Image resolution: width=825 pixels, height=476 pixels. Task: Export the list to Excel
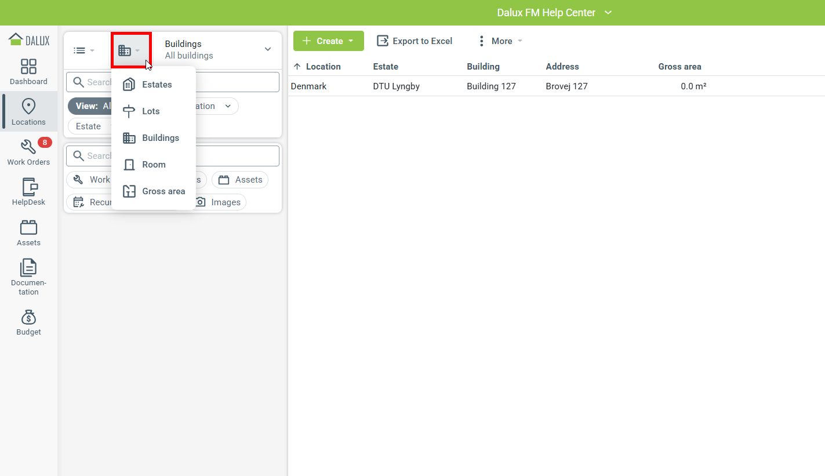[415, 41]
